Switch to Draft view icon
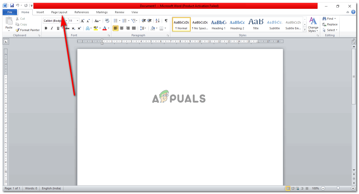Screen dimensions: 359x194 pyautogui.click(x=307, y=188)
